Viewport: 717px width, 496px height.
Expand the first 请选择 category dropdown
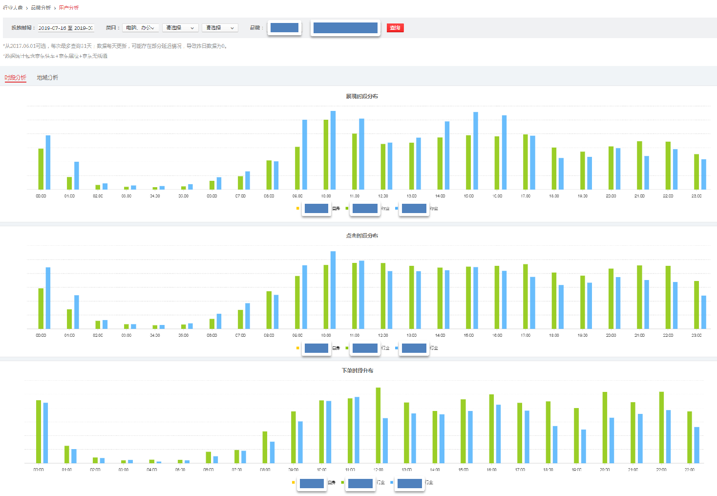pyautogui.click(x=180, y=28)
